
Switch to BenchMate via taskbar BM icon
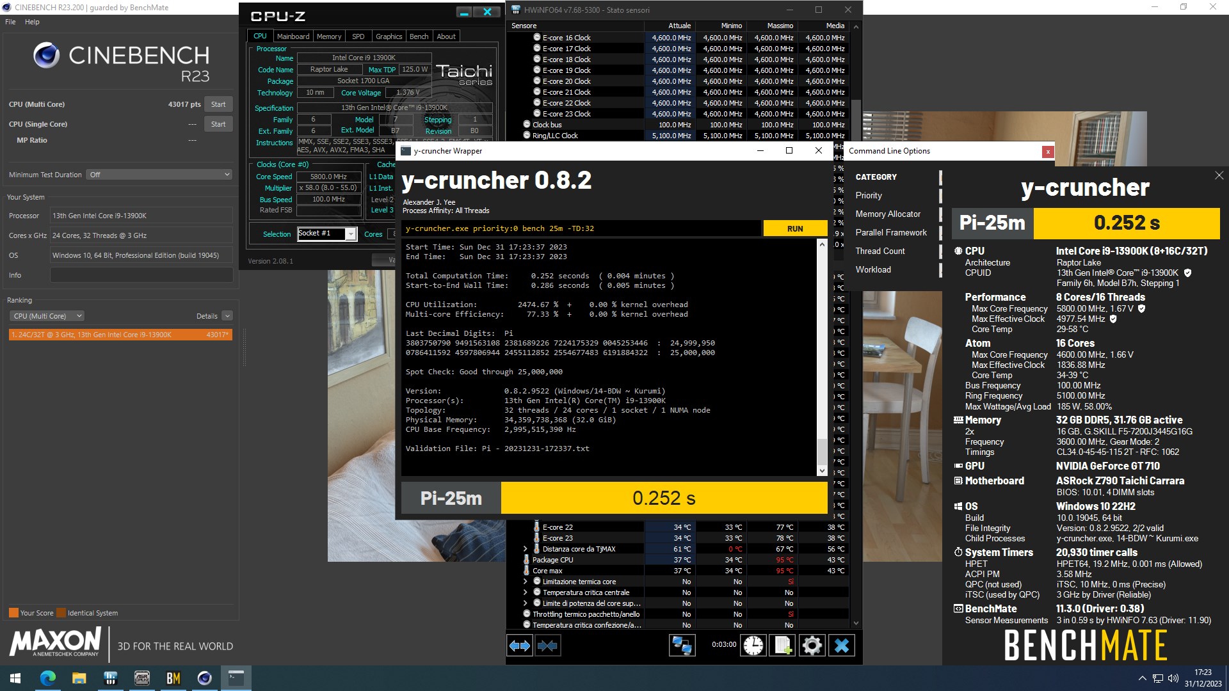173,678
